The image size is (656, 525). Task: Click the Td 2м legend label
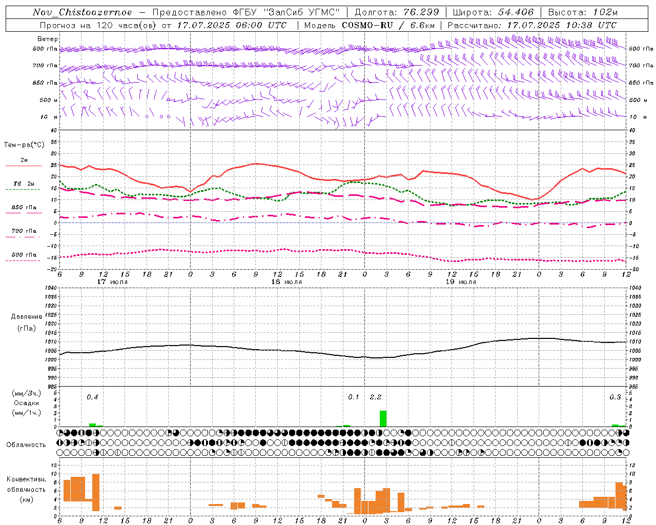(x=24, y=184)
